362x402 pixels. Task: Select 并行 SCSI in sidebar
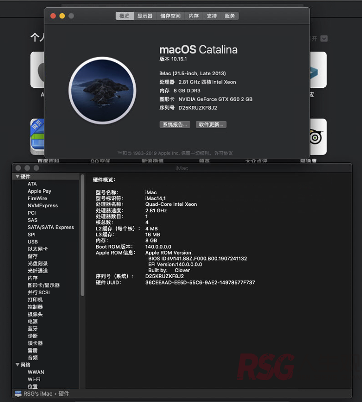tap(39, 292)
